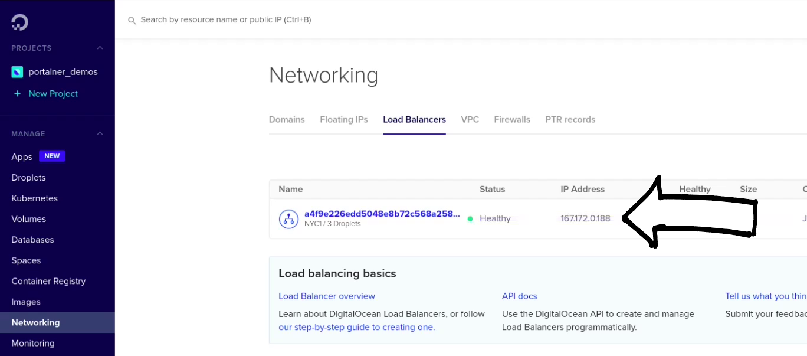The image size is (807, 356).
Task: Open Apps in the sidebar
Action: 22,157
